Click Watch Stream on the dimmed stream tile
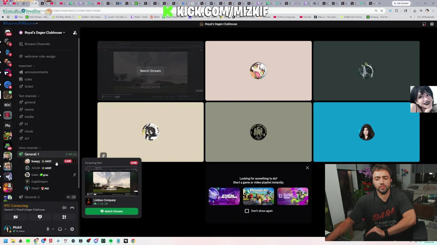 [x=150, y=71]
